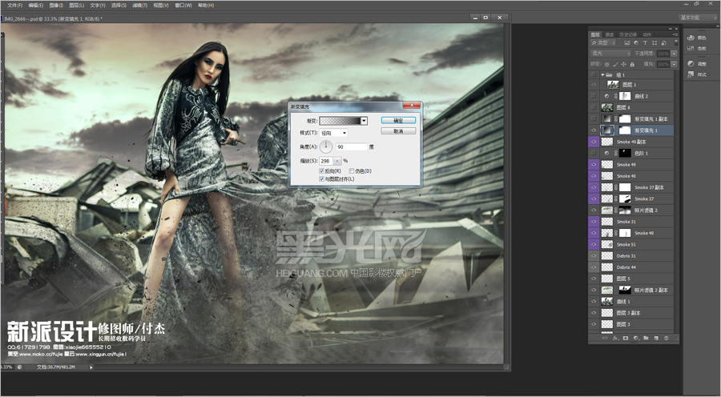
Task: Hide the 渐变填充 1 layer
Action: [594, 130]
